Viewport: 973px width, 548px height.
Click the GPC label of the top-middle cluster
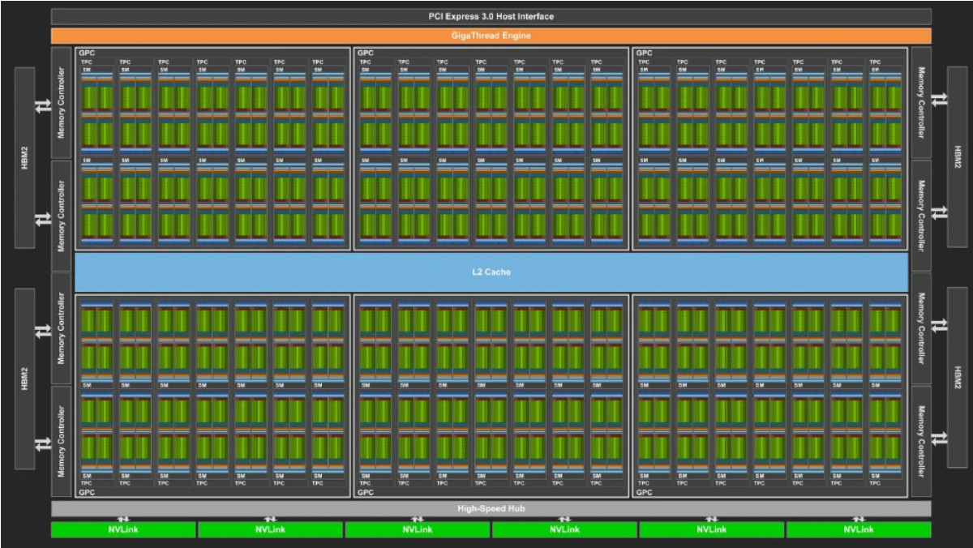point(366,53)
